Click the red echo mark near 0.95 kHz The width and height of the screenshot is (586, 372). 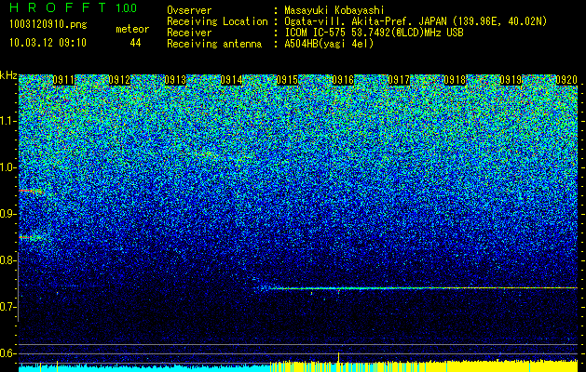point(31,191)
